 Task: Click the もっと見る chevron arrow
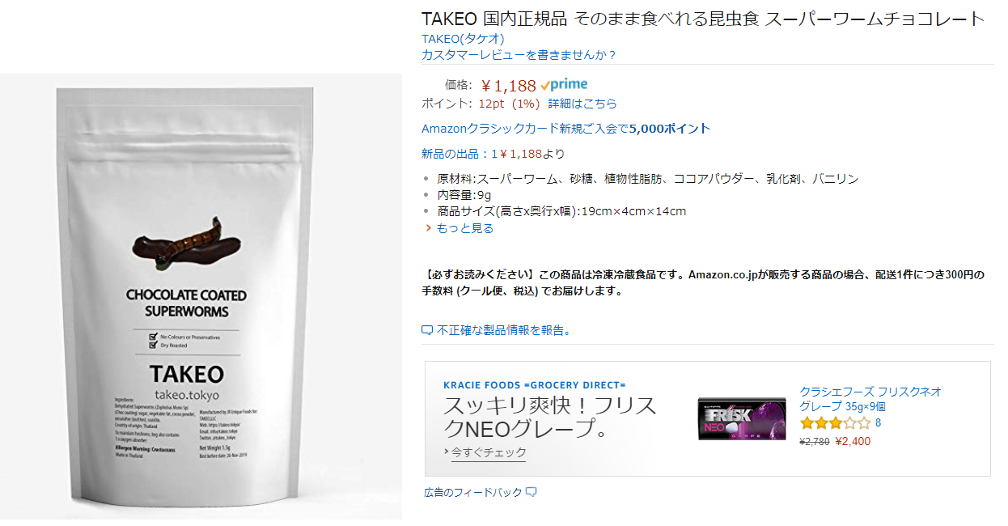pos(429,228)
